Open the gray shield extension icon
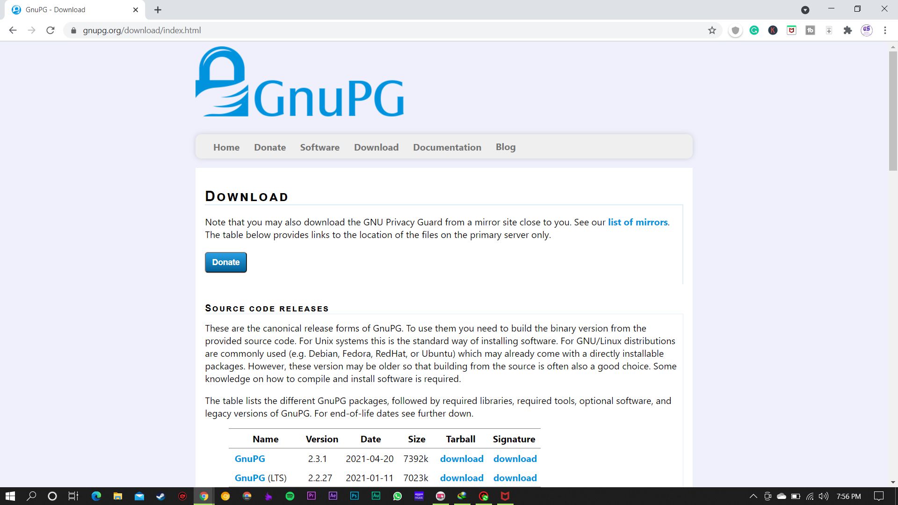This screenshot has width=898, height=505. point(735,30)
